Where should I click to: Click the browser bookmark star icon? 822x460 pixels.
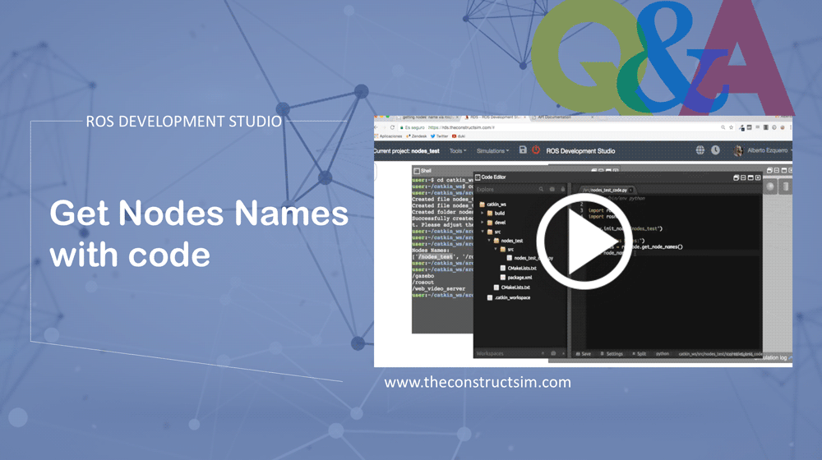pos(731,127)
